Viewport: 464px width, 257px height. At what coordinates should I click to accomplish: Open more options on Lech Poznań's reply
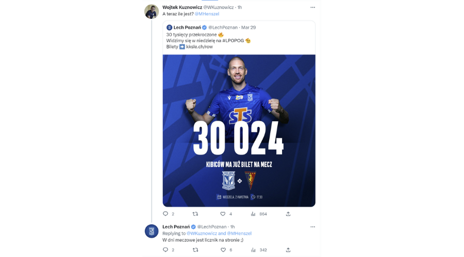point(313,227)
